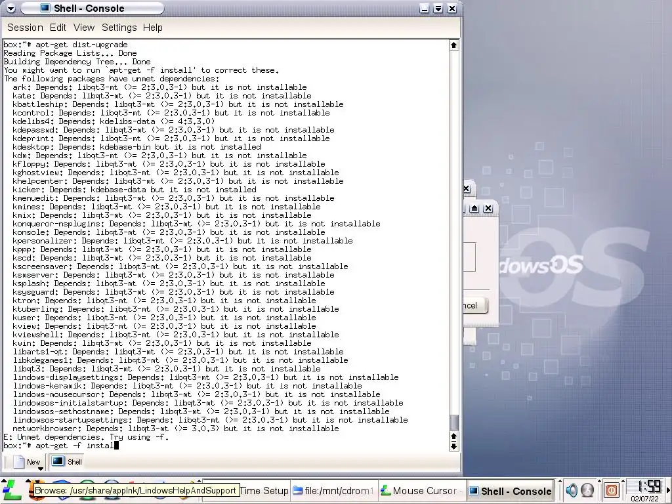Select the Shell session tab

coord(66,462)
